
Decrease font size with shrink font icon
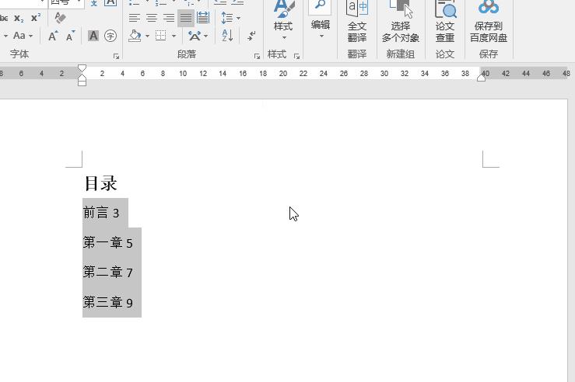[x=70, y=36]
